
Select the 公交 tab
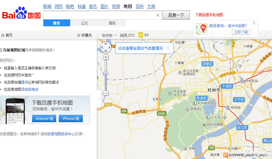(85, 23)
